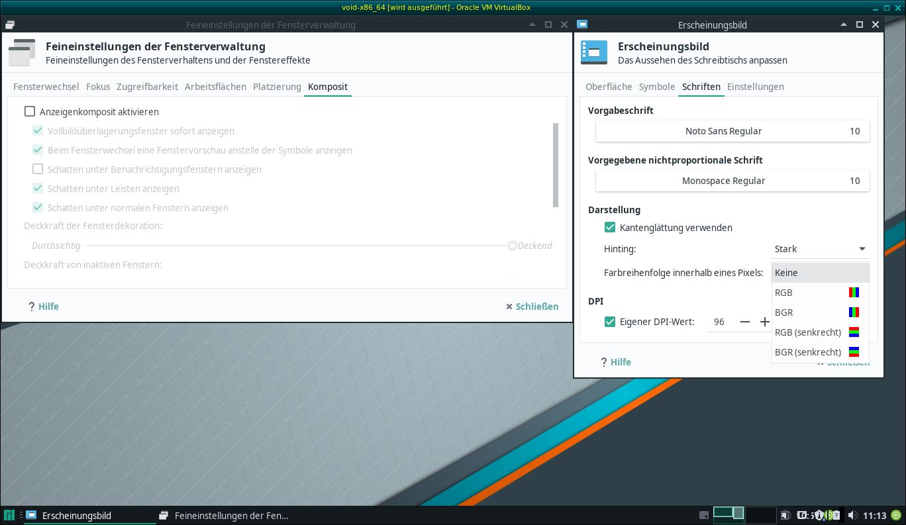Image resolution: width=906 pixels, height=525 pixels.
Task: Click the Fensterverwaltung titlebar window icon
Action: 9,24
